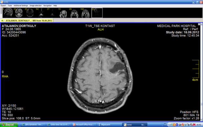The height and width of the screenshot is (127, 203).
Task: Click the Slice pos: 108.0 ST: 5.0mm text
Action: pyautogui.click(x=21, y=118)
